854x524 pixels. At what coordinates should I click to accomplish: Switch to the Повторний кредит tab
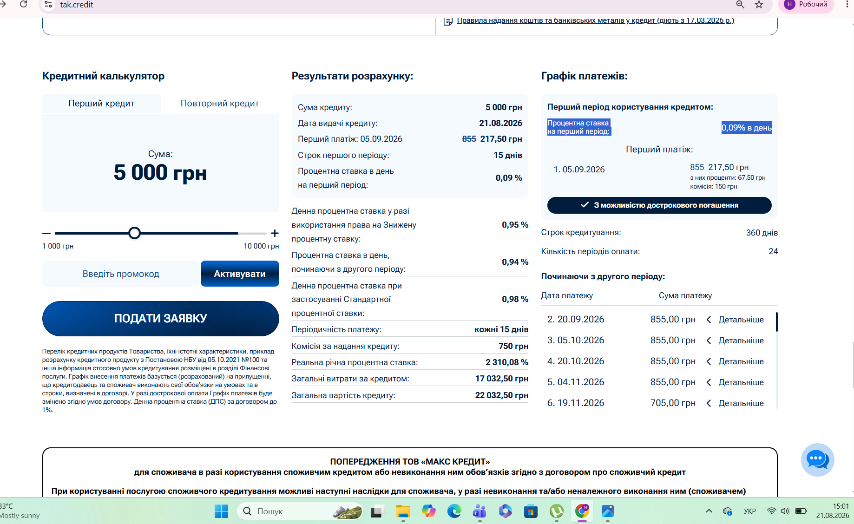pos(220,104)
